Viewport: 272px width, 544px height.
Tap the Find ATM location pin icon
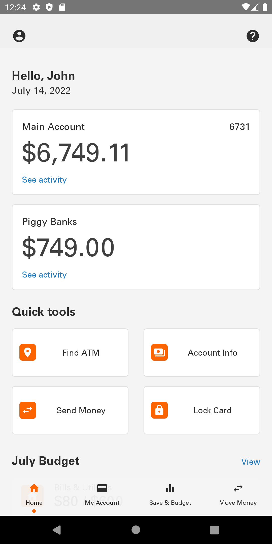coord(28,352)
